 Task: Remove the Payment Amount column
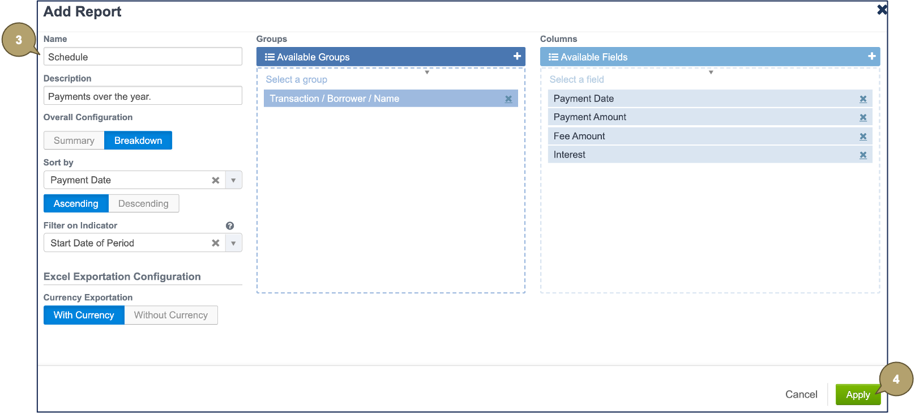point(863,117)
